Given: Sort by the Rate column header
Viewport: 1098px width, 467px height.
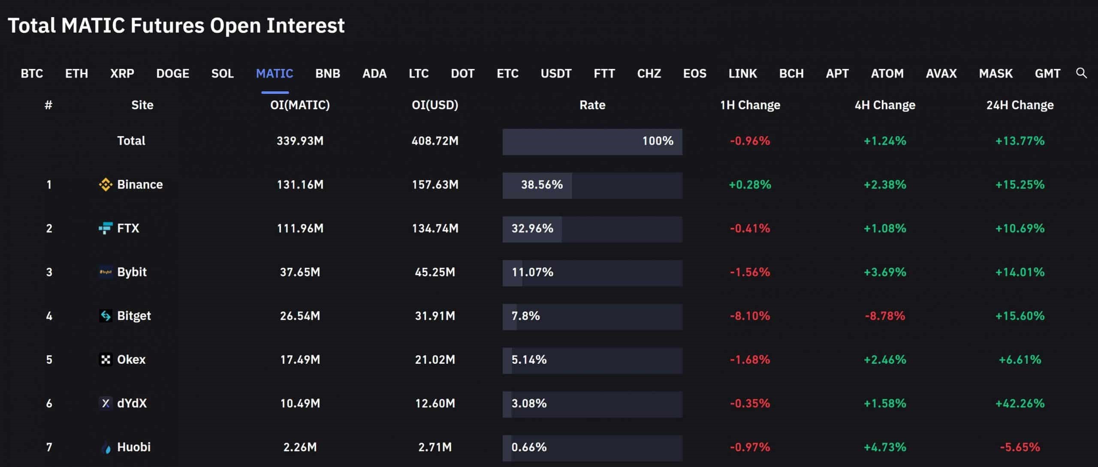Looking at the screenshot, I should pos(592,105).
